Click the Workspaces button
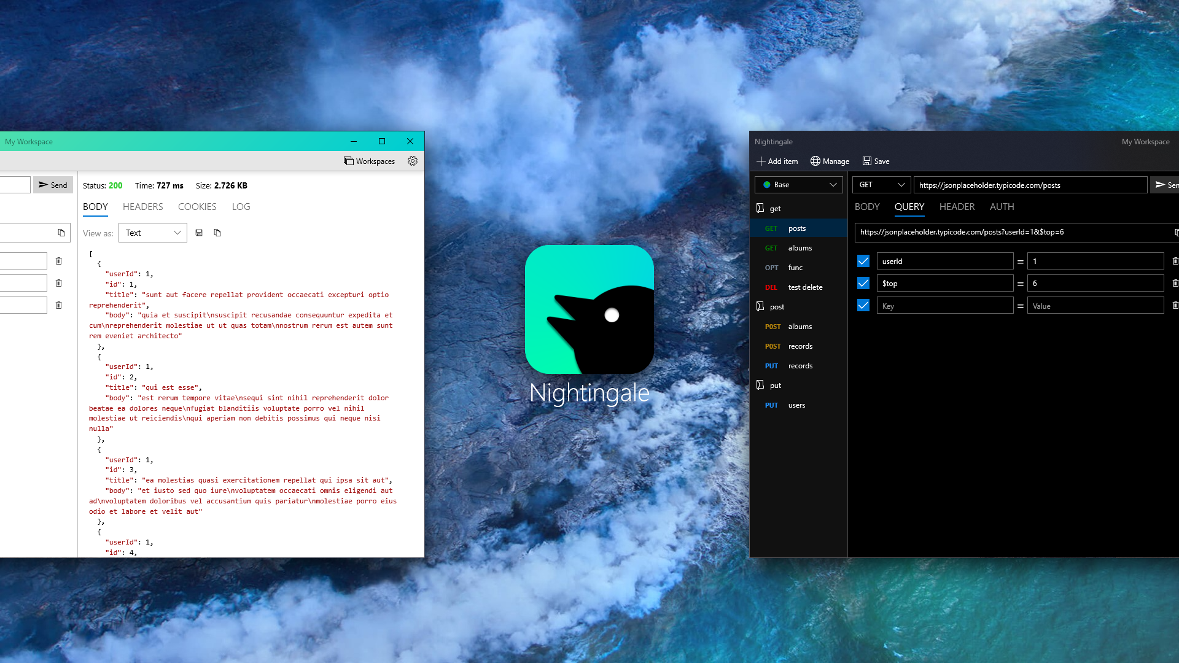This screenshot has height=663, width=1179. pos(369,161)
